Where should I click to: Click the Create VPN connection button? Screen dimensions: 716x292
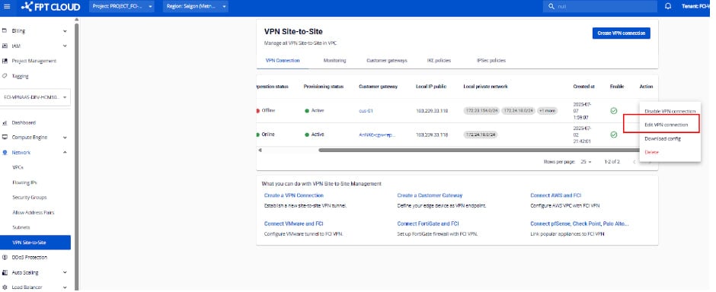coord(621,33)
